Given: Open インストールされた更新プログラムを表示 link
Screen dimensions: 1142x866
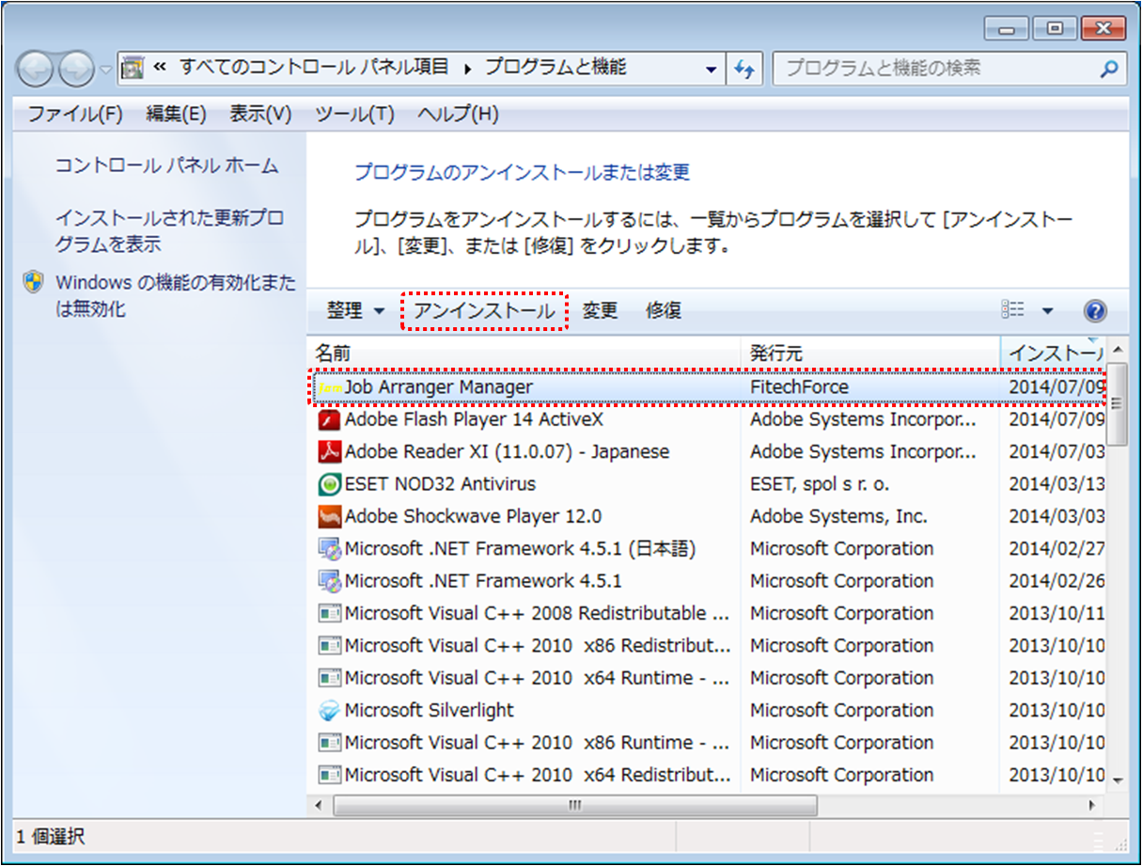Looking at the screenshot, I should coord(169,231).
